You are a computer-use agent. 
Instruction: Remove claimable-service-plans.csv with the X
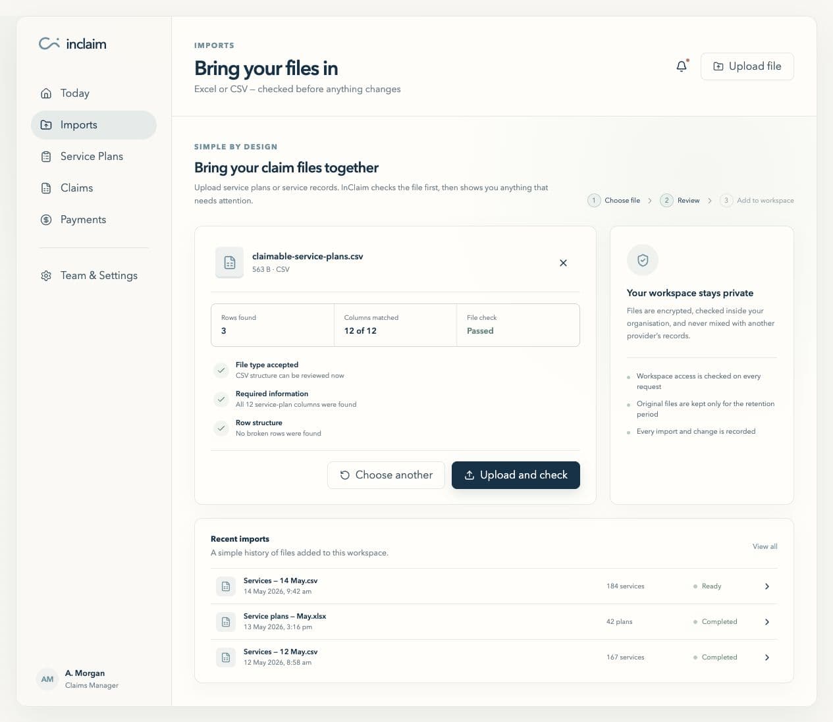click(x=563, y=263)
